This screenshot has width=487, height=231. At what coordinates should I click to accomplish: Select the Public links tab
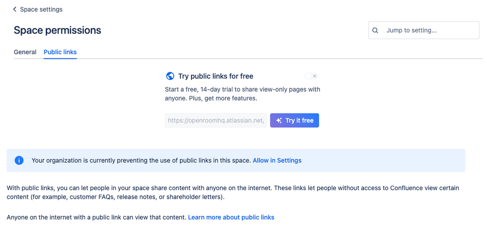tap(60, 52)
